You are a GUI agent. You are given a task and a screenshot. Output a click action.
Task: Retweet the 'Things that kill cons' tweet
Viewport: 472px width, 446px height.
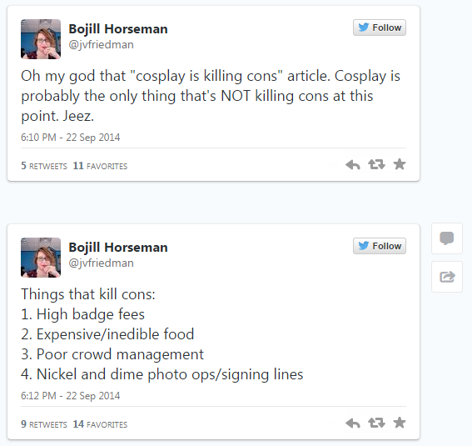376,423
